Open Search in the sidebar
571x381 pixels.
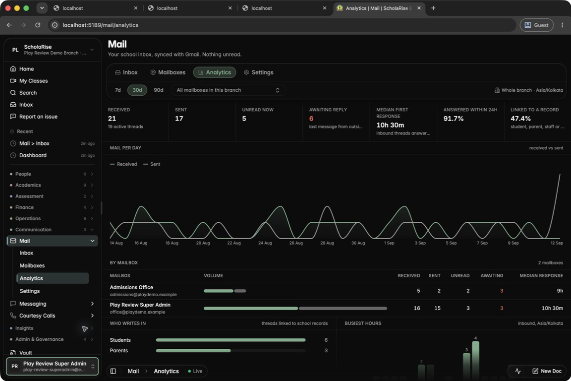[23, 93]
